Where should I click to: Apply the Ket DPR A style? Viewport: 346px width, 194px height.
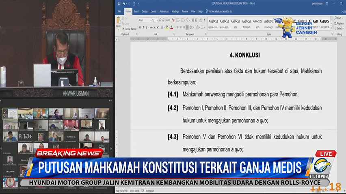tap(324, 24)
